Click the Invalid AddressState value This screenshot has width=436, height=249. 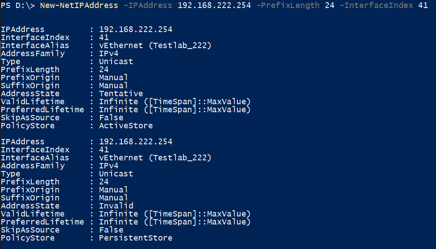[116, 205]
